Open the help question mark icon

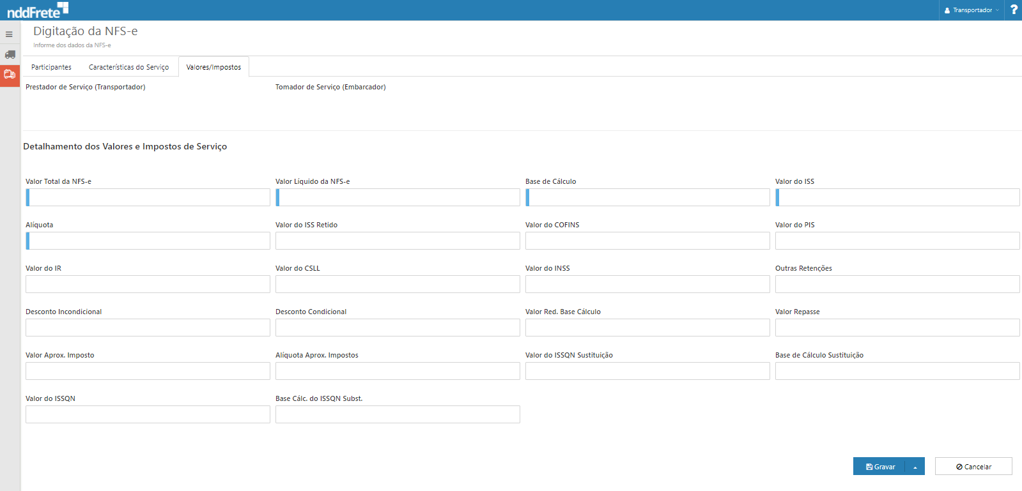(1013, 10)
